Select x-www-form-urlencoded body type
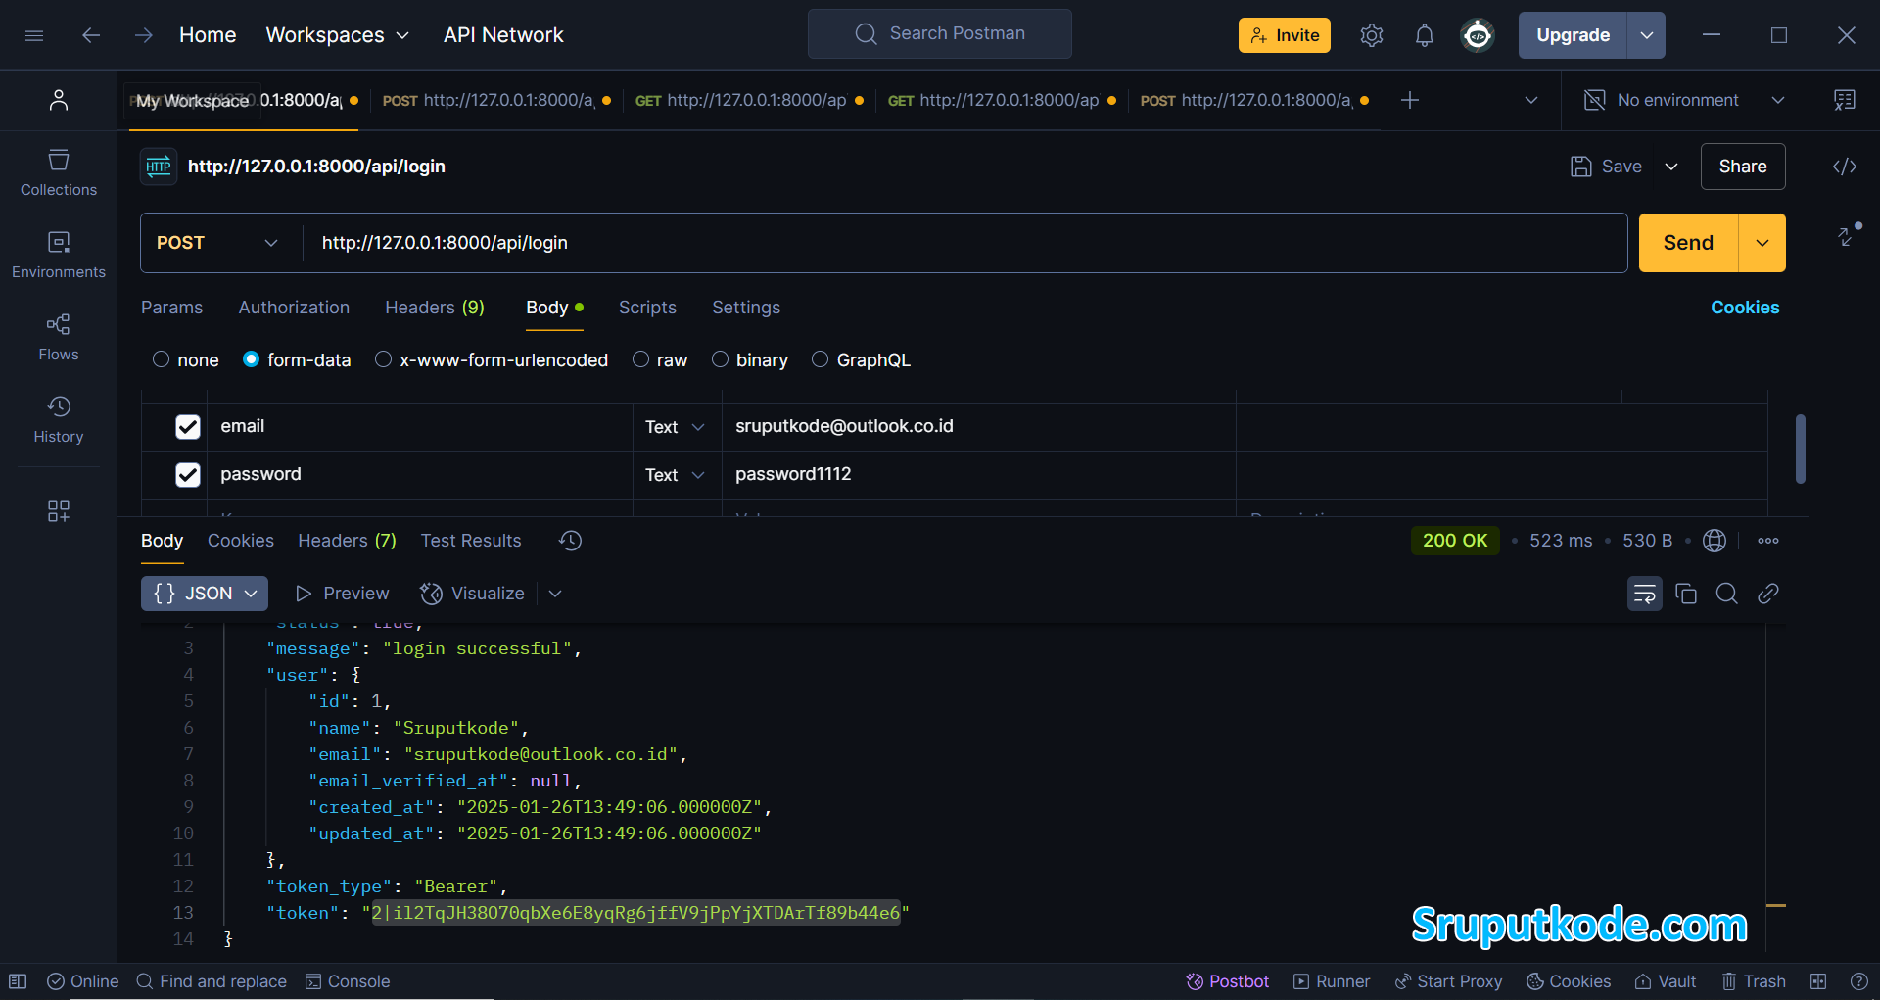The width and height of the screenshot is (1880, 1000). tap(492, 360)
